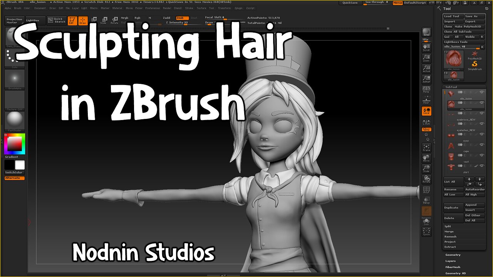
Task: Click the Xpose icon
Action: pos(426,231)
